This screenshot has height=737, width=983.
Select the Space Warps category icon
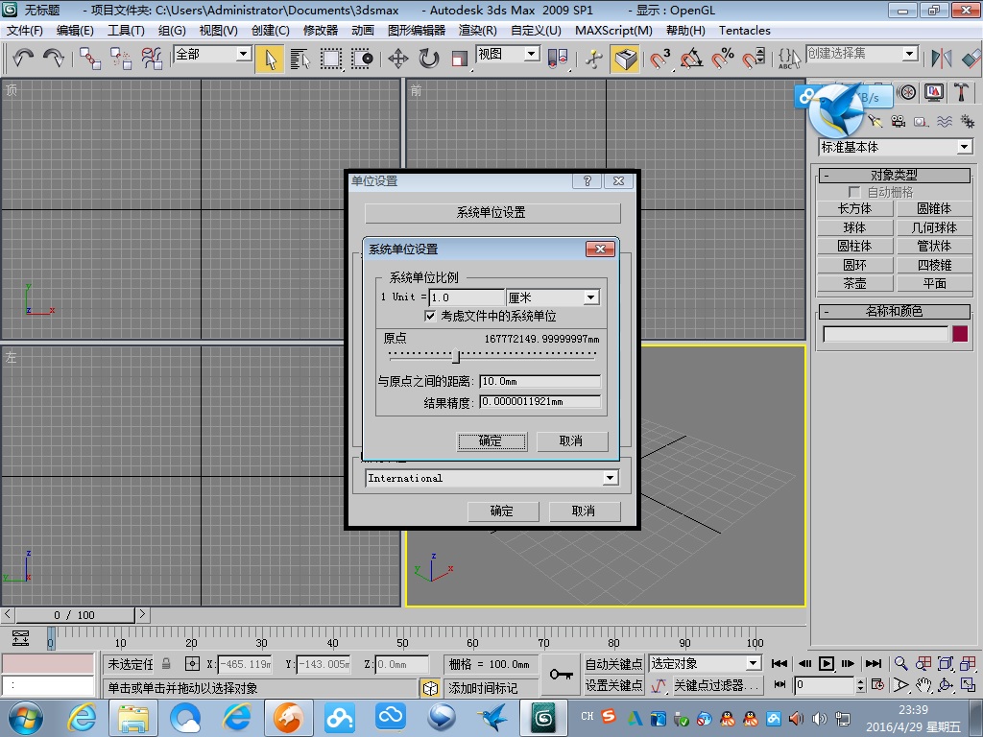(945, 121)
